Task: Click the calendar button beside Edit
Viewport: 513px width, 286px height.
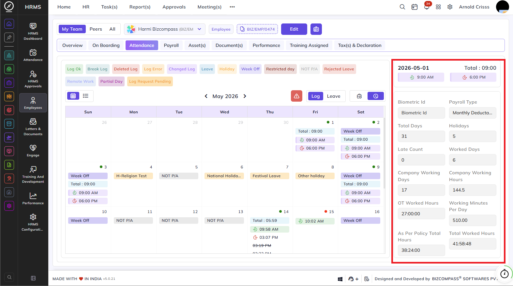Action: [x=316, y=29]
